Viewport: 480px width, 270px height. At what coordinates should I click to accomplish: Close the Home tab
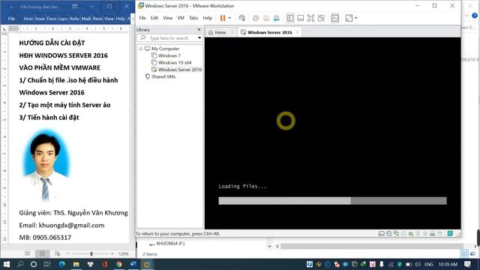point(232,32)
